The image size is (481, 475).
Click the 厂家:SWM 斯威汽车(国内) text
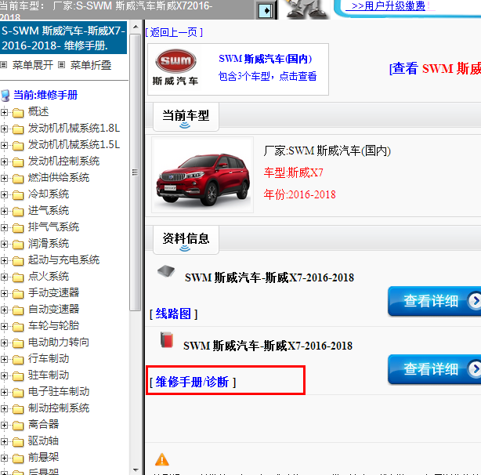[327, 151]
